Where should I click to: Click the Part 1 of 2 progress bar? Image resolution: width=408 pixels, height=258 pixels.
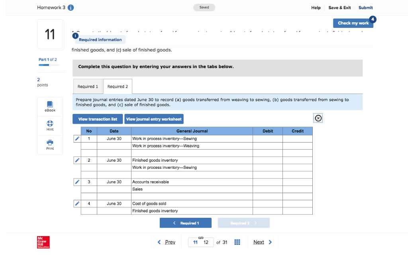(49, 65)
